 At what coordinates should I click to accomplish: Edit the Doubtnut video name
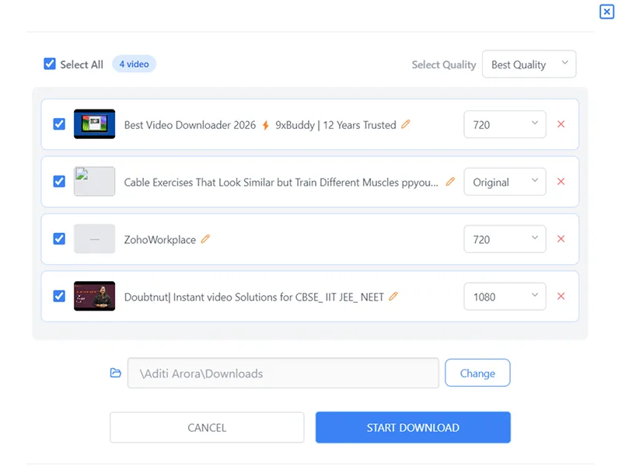pos(393,297)
